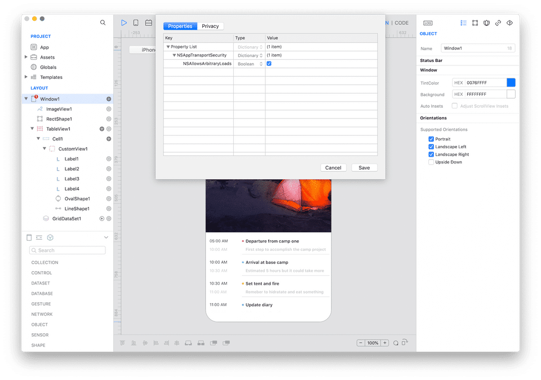Click the rotate device icon
Image resolution: width=541 pixels, height=380 pixels.
(404, 342)
